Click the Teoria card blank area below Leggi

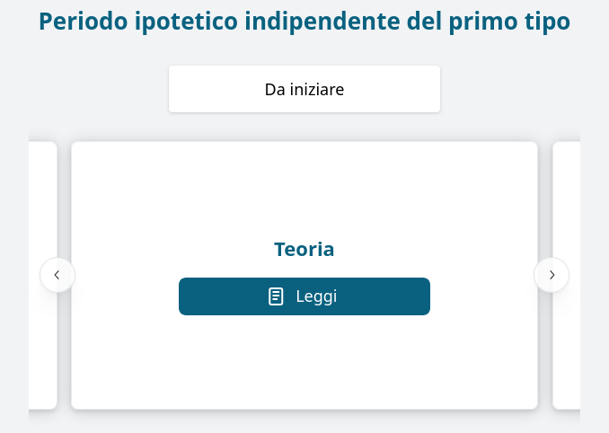click(304, 361)
